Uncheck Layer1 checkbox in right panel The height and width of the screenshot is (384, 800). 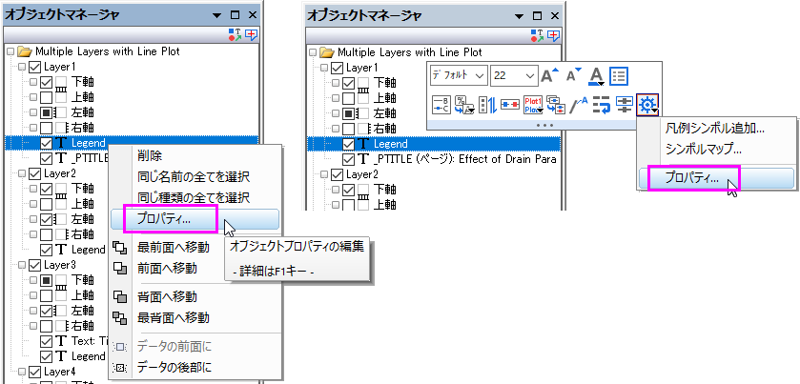[338, 68]
